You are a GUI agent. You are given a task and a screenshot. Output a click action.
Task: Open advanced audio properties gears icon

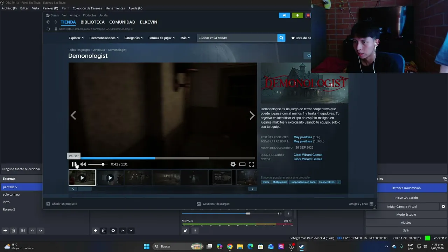pos(185,231)
